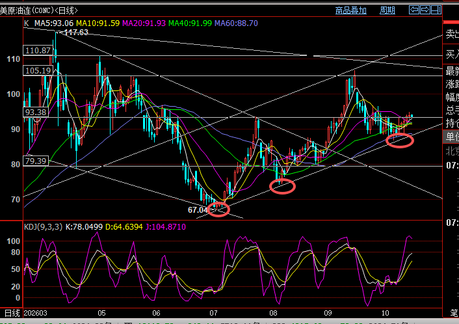
Task: Select the 79.39 horizontal price label
Action: 36,161
